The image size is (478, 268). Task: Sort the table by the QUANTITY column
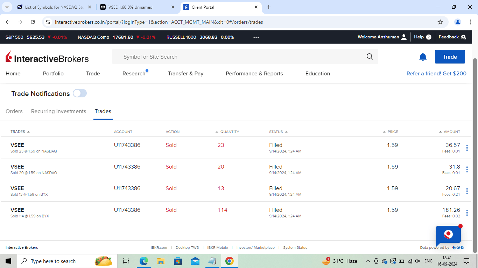pyautogui.click(x=227, y=132)
